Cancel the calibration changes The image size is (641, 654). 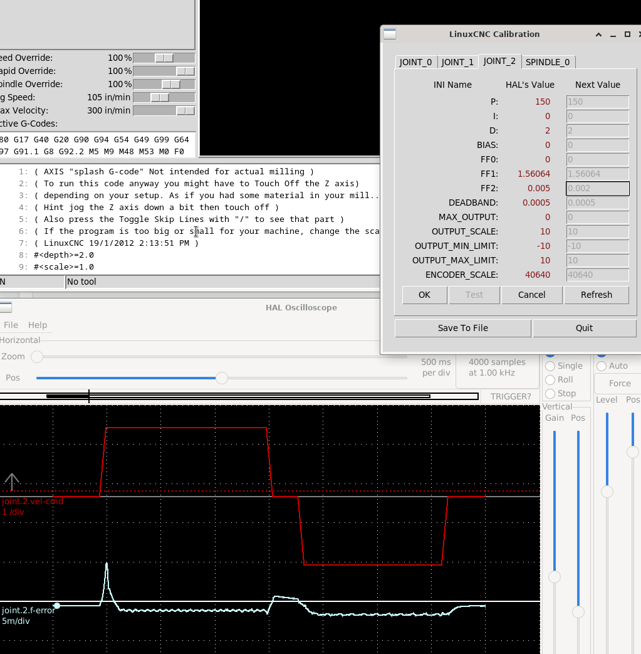[532, 295]
